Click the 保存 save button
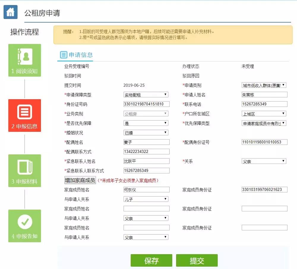 (x=151, y=260)
